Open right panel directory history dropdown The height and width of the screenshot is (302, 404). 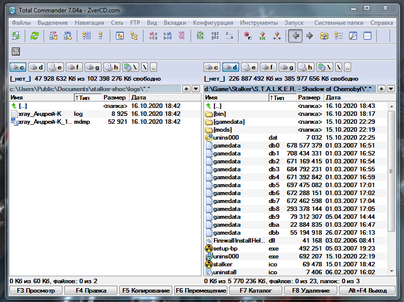point(391,89)
